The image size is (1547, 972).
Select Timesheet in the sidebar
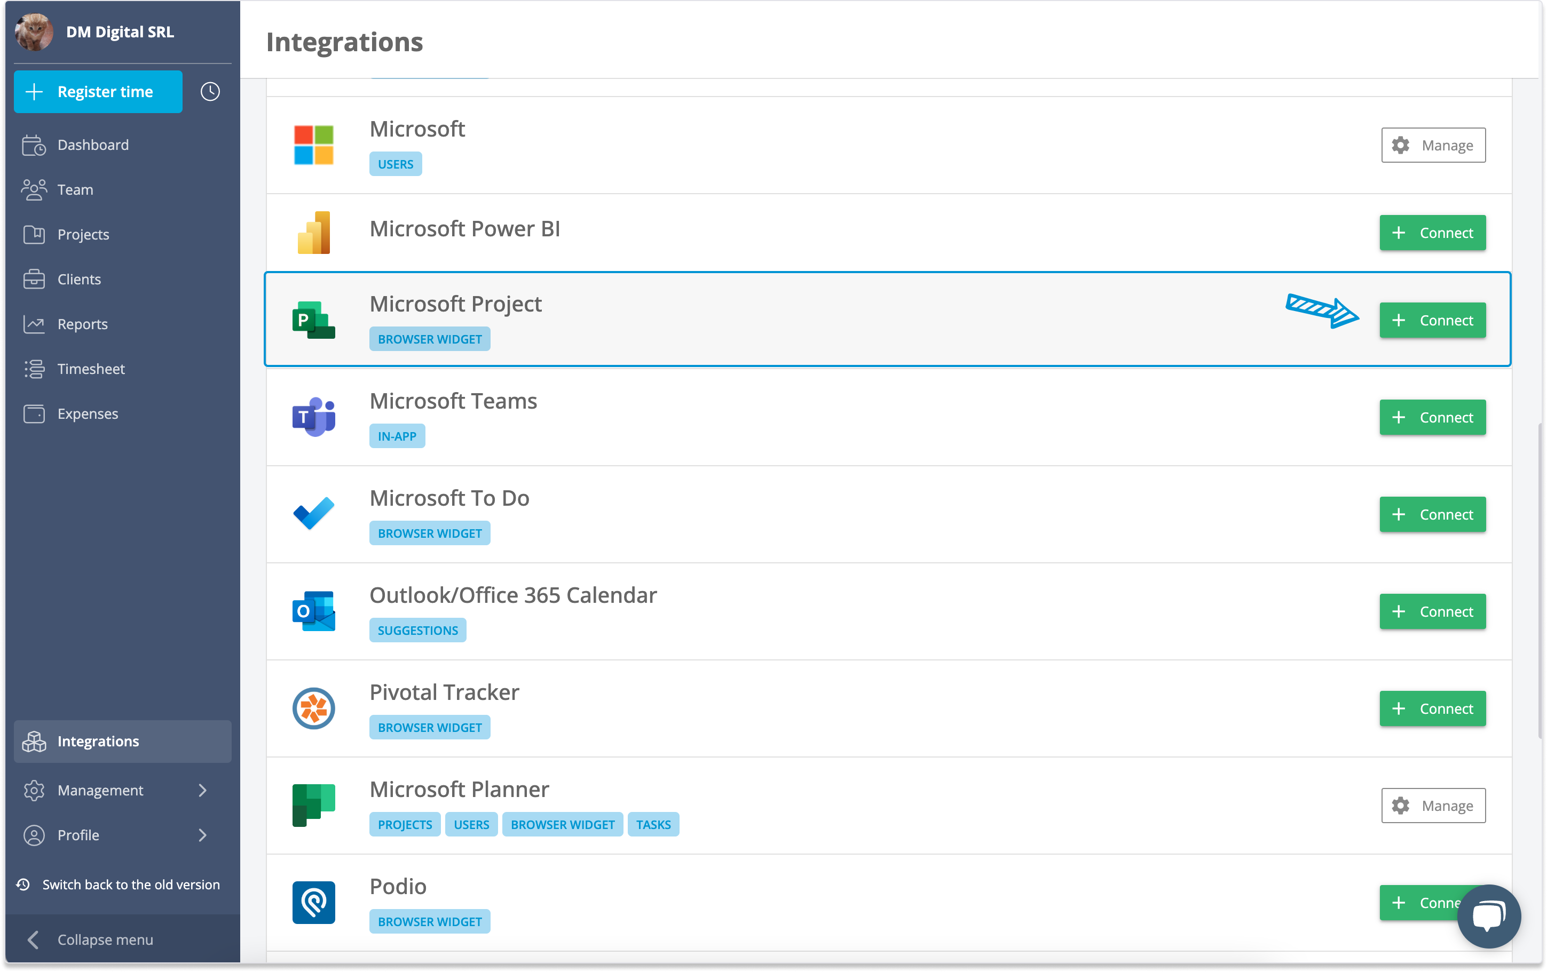click(x=122, y=369)
